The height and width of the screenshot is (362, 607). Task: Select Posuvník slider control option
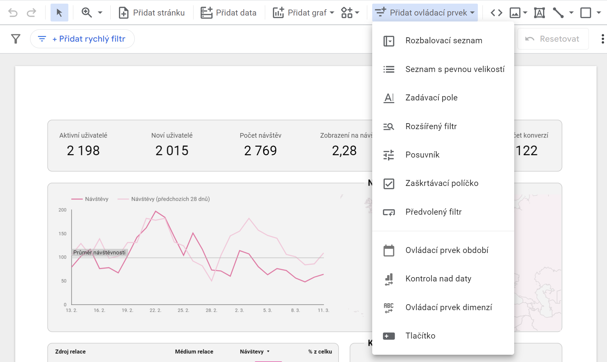[x=422, y=155]
